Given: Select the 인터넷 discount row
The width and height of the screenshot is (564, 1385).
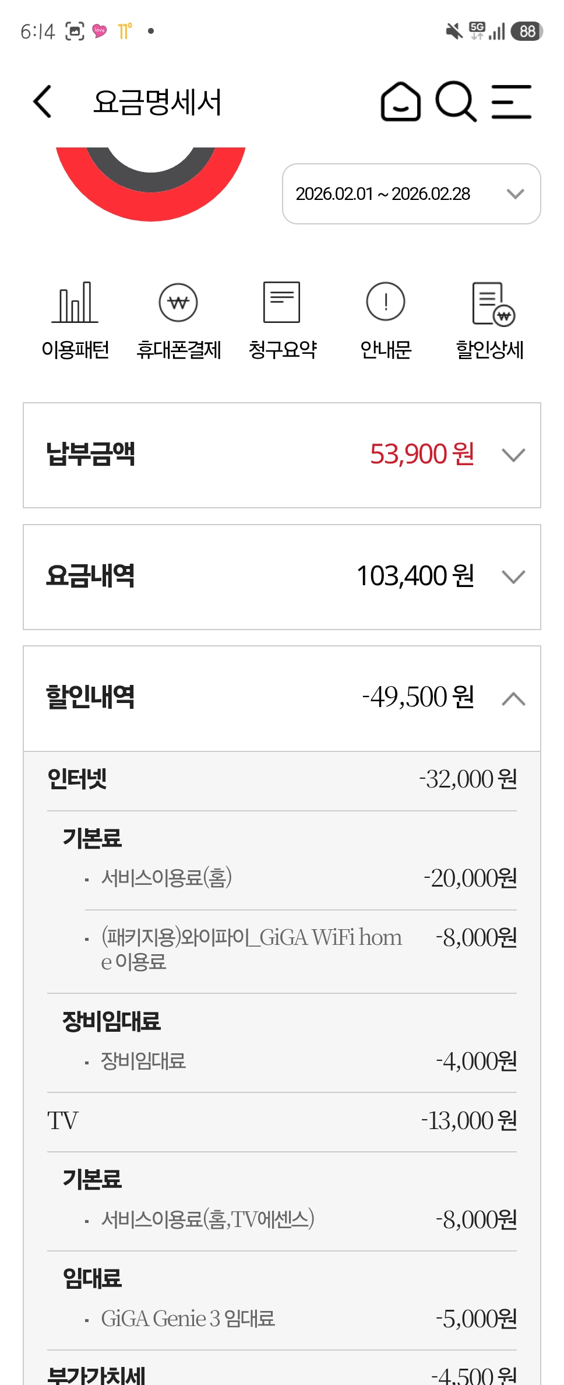Looking at the screenshot, I should click(282, 779).
